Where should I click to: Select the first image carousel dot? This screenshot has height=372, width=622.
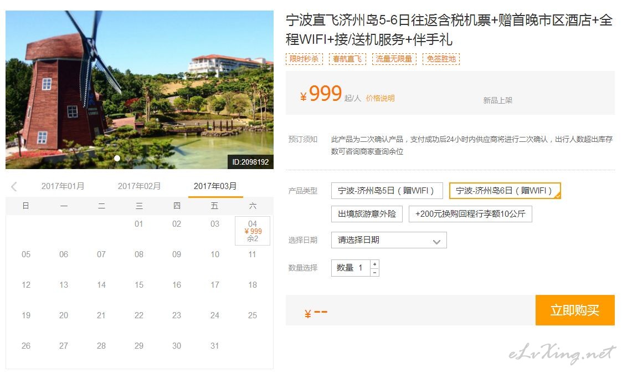(117, 158)
